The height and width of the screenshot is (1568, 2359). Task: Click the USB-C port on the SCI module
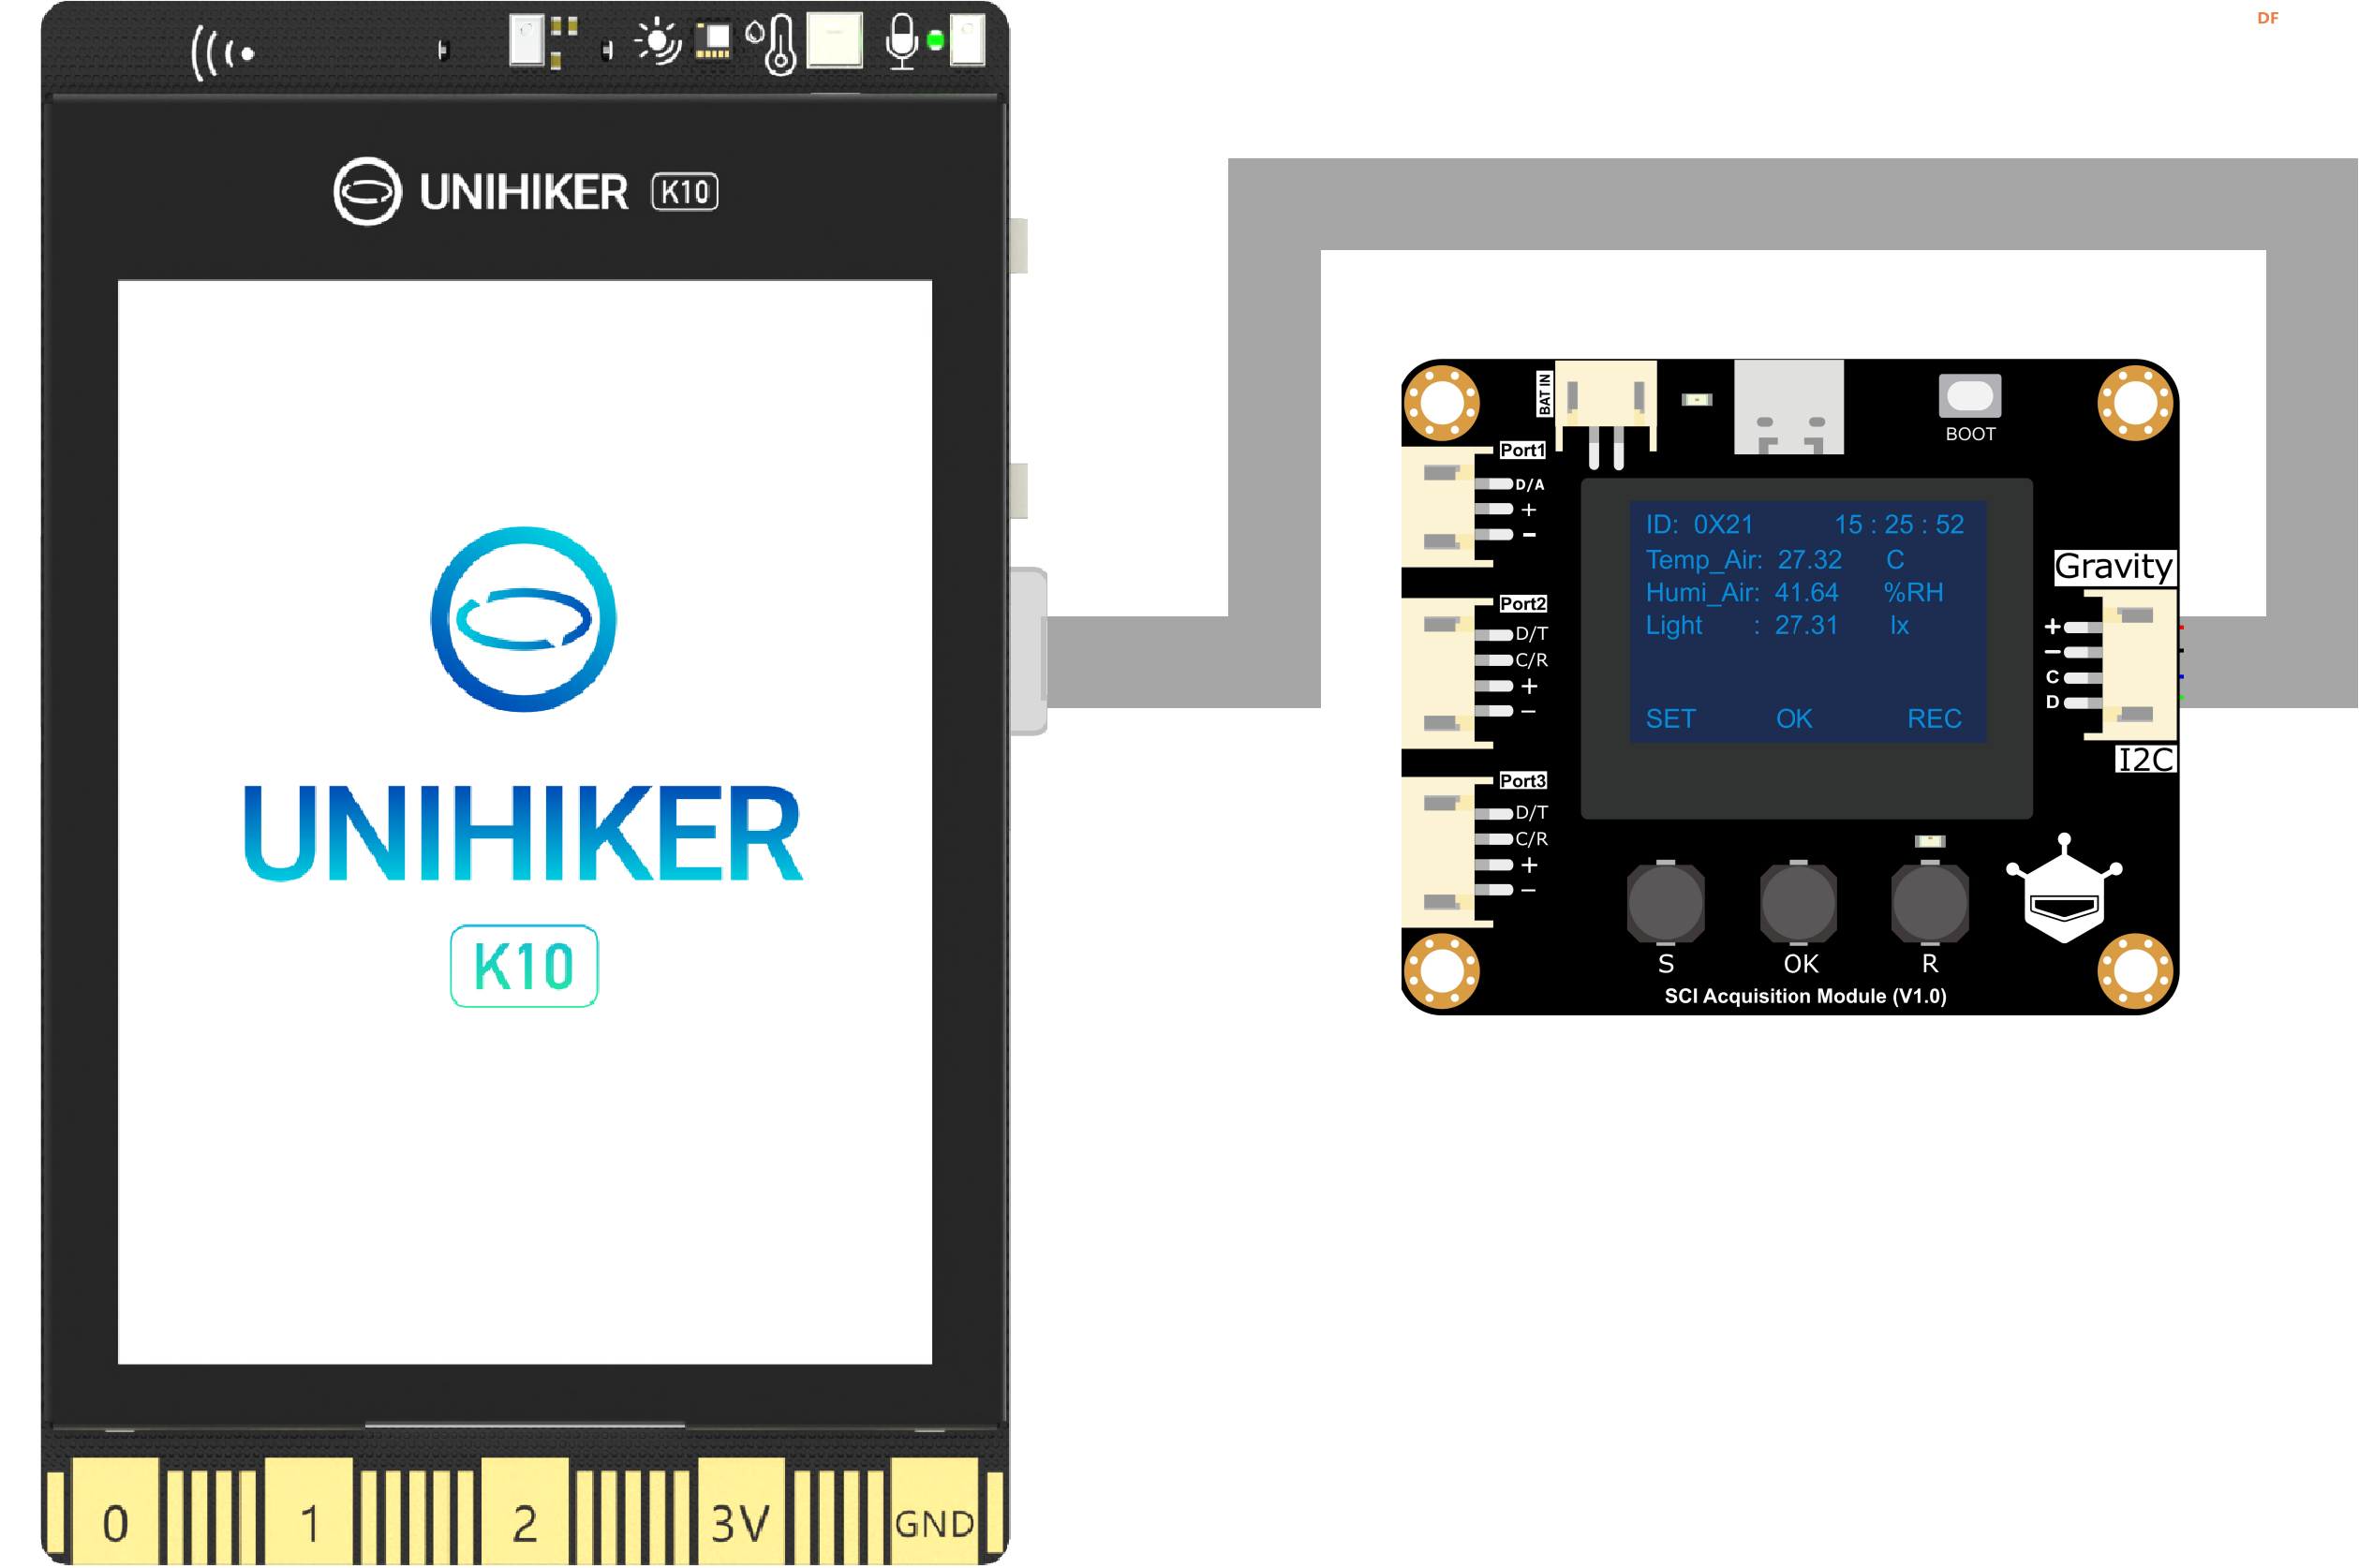pos(1788,407)
